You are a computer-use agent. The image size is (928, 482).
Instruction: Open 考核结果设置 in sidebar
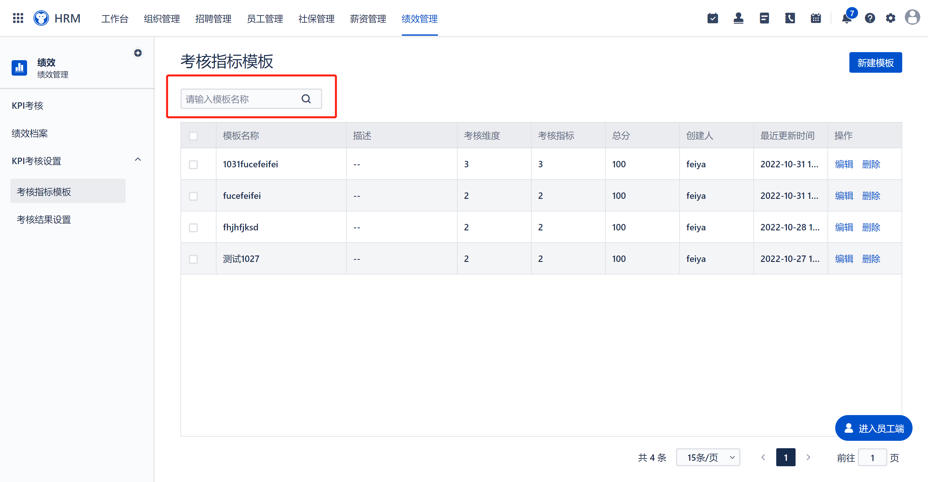[43, 219]
